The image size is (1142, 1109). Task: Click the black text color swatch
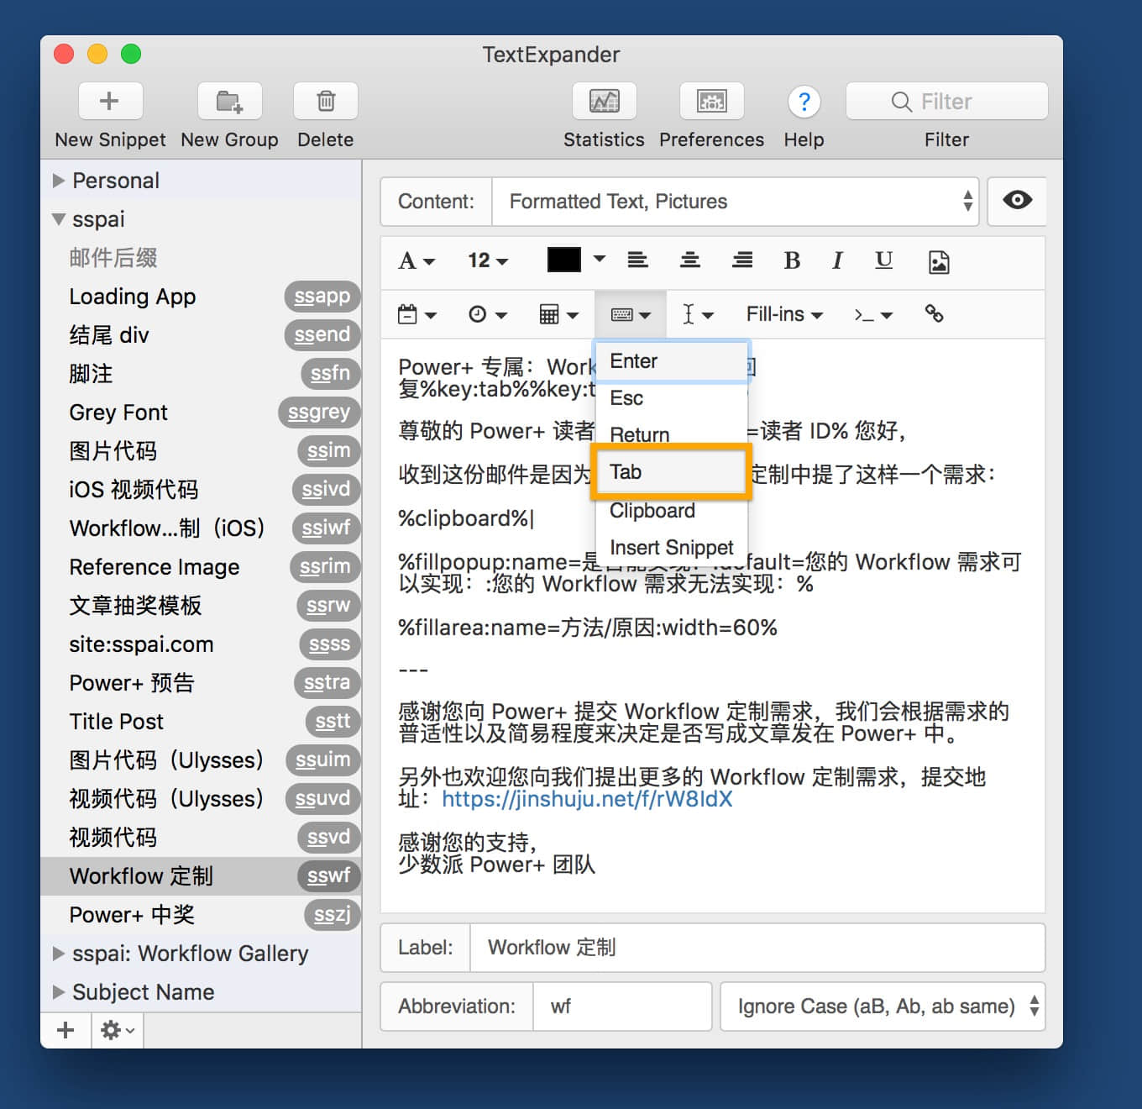(564, 260)
